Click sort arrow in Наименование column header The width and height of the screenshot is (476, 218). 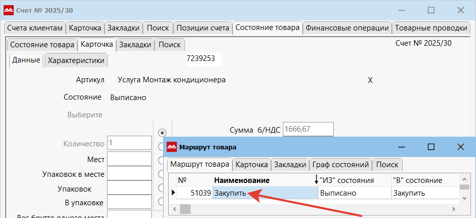[316, 180]
